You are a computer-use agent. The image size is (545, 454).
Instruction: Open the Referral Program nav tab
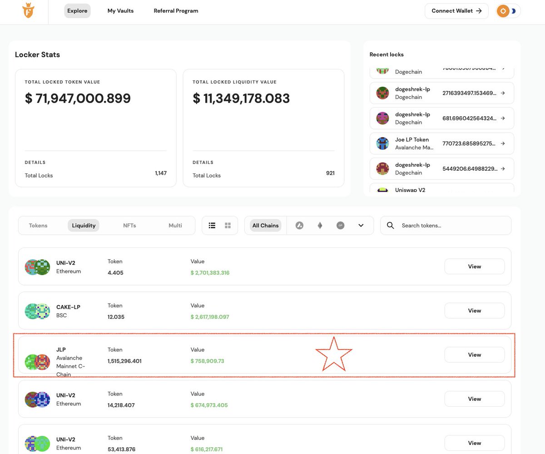[176, 11]
